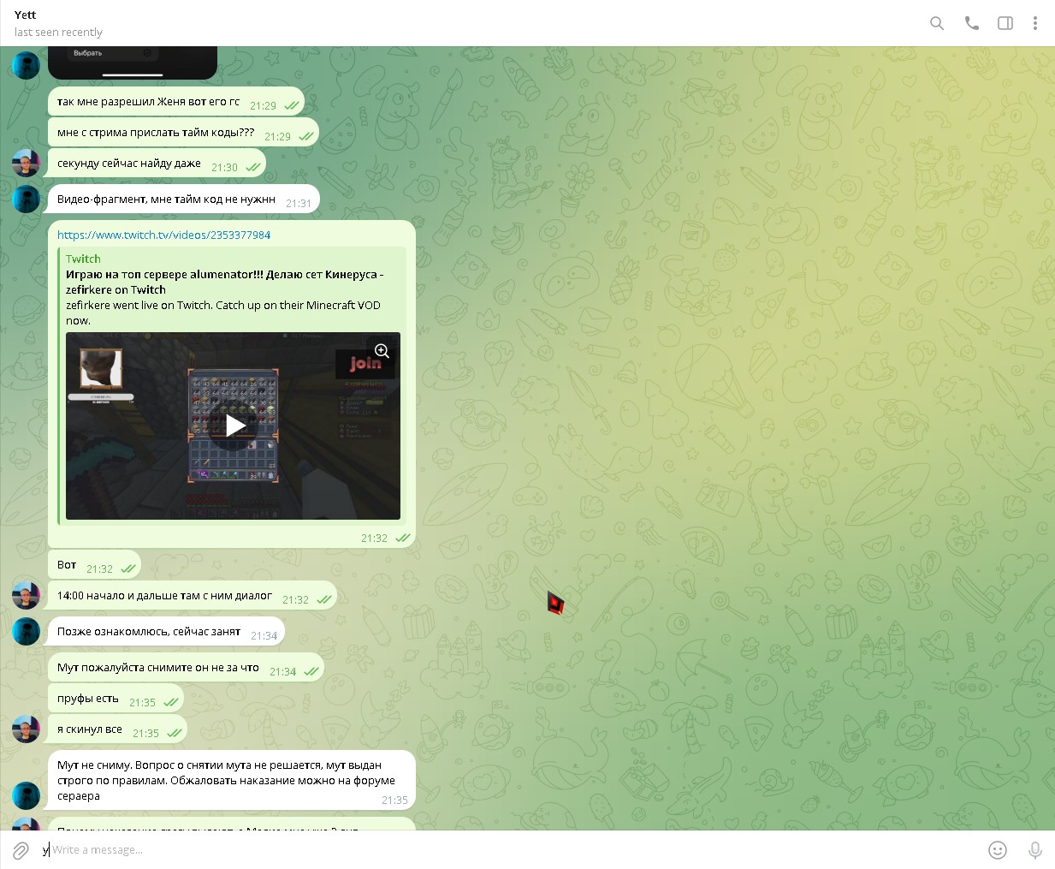The height and width of the screenshot is (869, 1055).
Task: Toggle the right sidebar panel
Action: pyautogui.click(x=1005, y=23)
